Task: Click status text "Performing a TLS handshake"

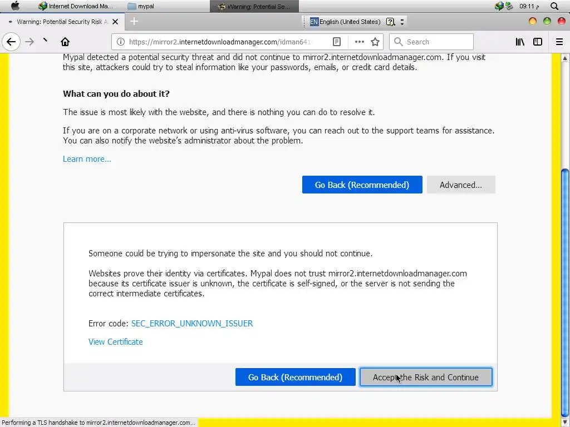Action: click(x=99, y=423)
